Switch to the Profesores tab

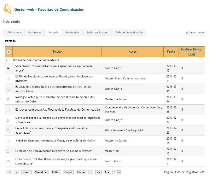(x=35, y=32)
